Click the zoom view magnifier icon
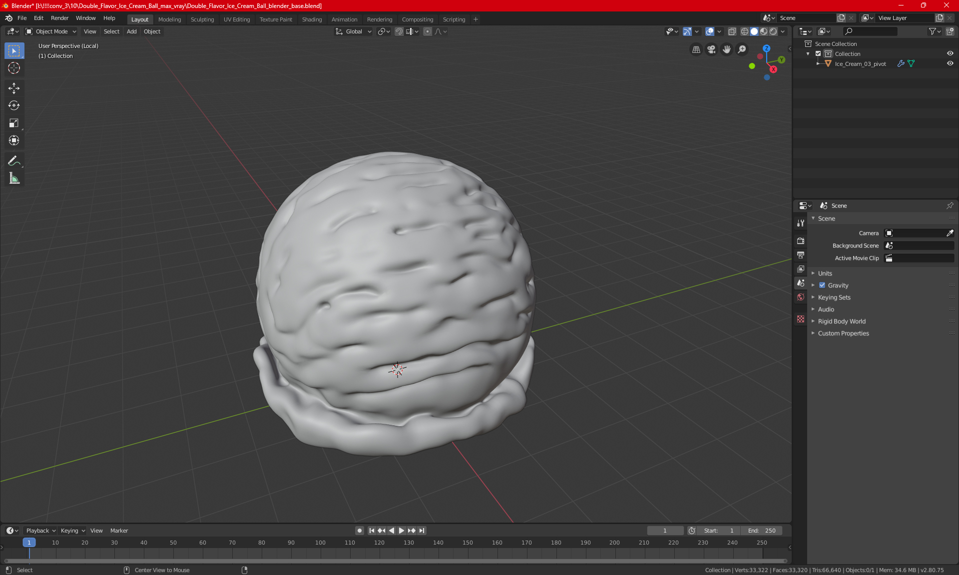Viewport: 959px width, 575px height. click(x=742, y=49)
